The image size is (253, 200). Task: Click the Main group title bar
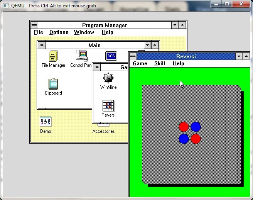point(94,45)
